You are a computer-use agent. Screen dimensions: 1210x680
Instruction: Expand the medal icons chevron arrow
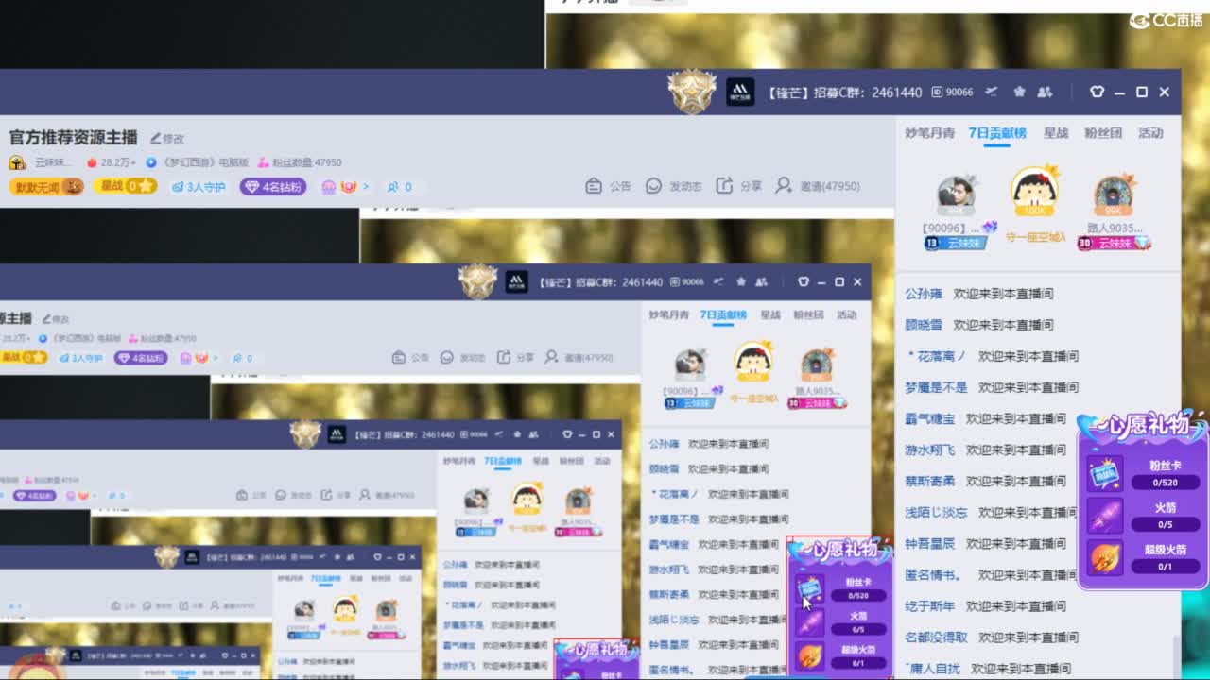366,187
